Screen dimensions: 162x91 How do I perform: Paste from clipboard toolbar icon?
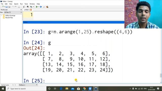[x=24, y=7]
